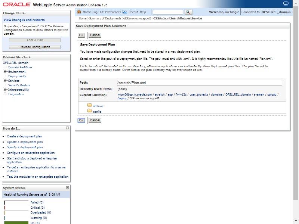Open View changes and restarts link
299x224 pixels.
tap(24, 20)
